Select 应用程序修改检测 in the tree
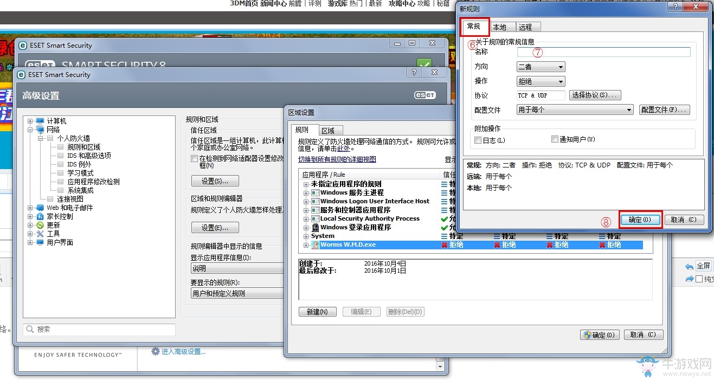The width and height of the screenshot is (714, 380). pyautogui.click(x=93, y=182)
